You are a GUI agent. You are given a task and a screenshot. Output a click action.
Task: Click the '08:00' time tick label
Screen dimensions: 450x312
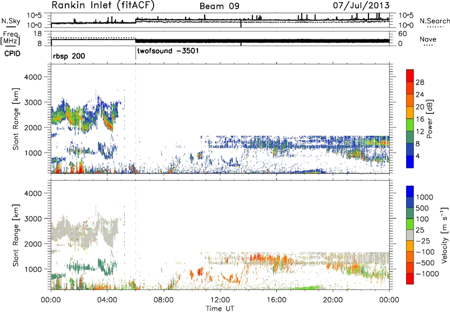(x=164, y=300)
